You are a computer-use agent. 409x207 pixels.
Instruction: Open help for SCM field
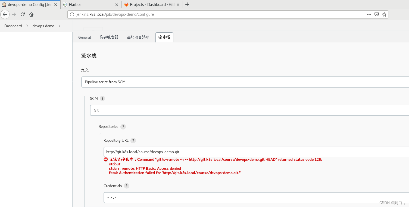(x=102, y=98)
